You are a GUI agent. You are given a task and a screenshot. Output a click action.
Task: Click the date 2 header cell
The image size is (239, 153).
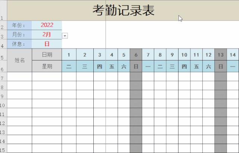[x=85, y=54]
